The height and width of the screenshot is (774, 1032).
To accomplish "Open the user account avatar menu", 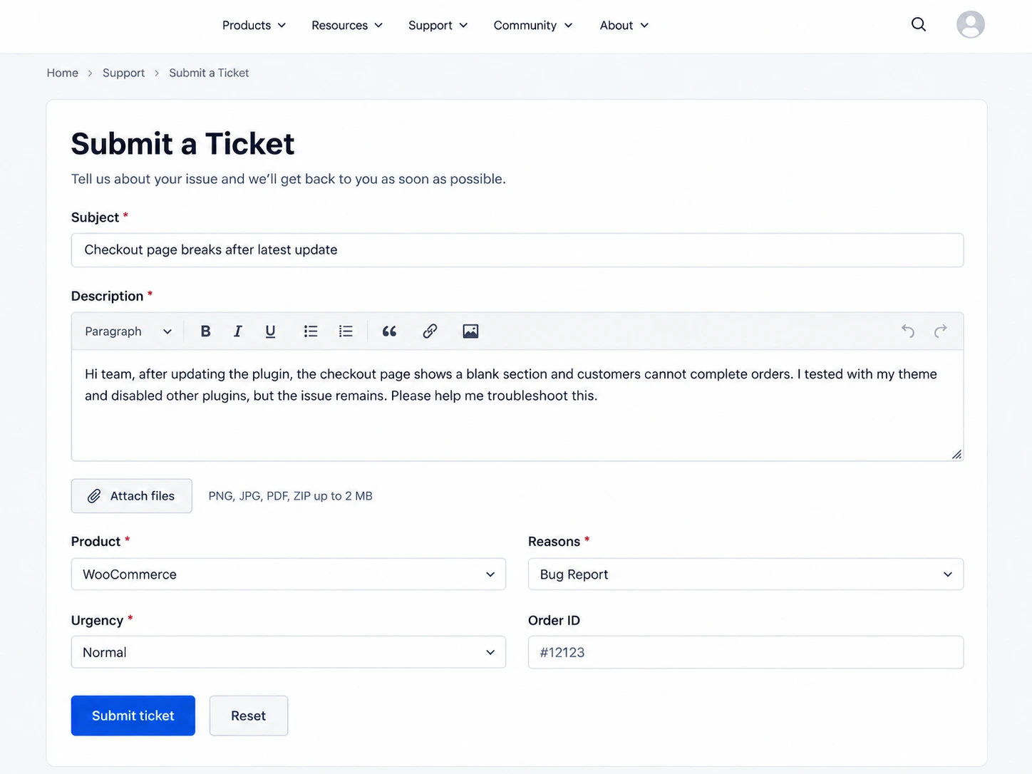I will coord(971,25).
